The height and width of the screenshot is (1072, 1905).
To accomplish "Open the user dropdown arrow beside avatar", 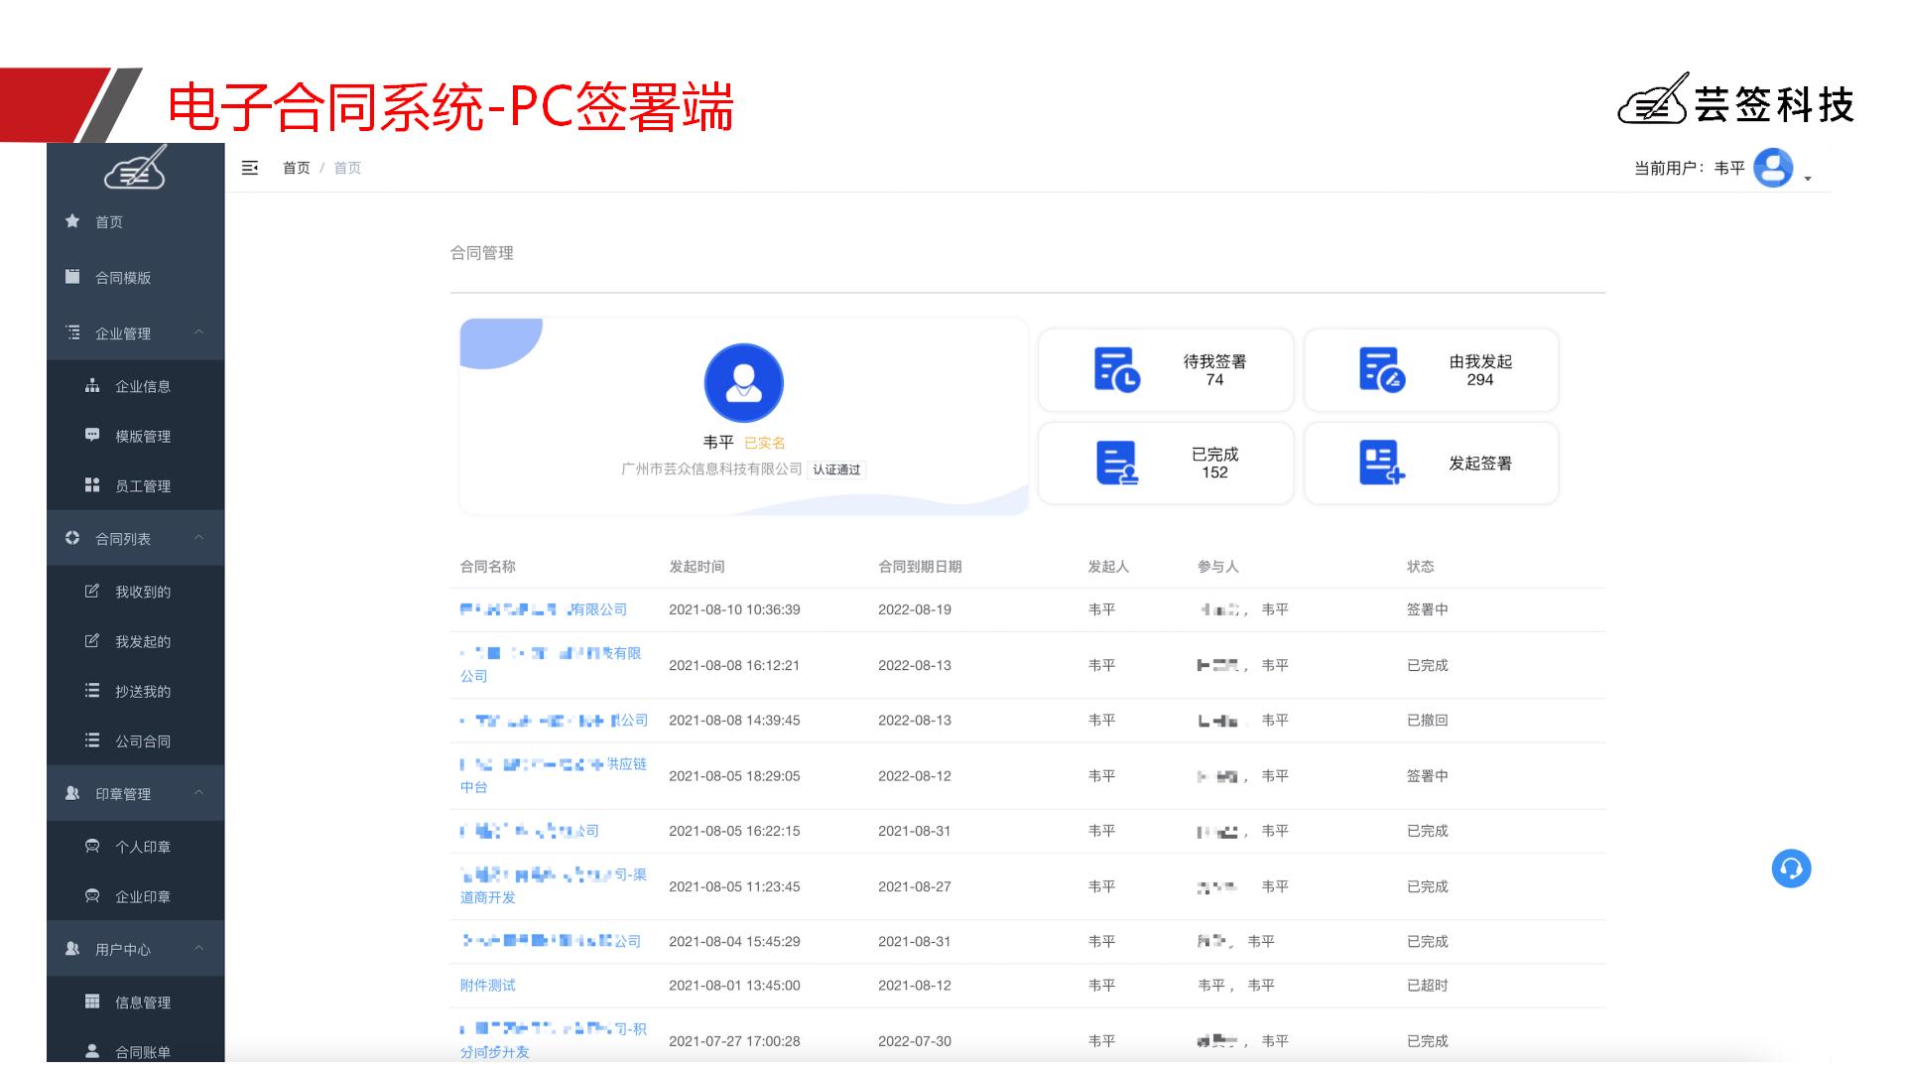I will tap(1808, 179).
